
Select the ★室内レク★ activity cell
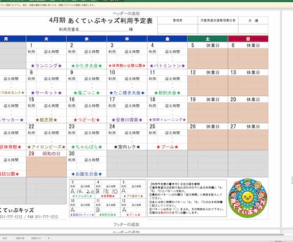click(x=127, y=147)
